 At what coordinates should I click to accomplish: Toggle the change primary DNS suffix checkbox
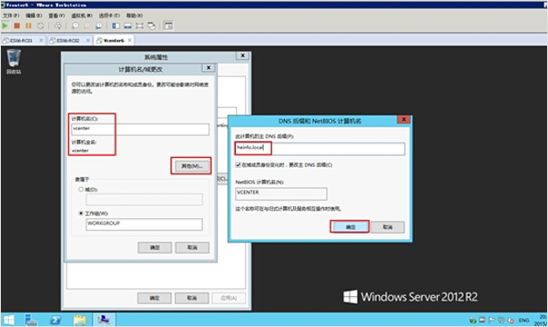(x=238, y=165)
